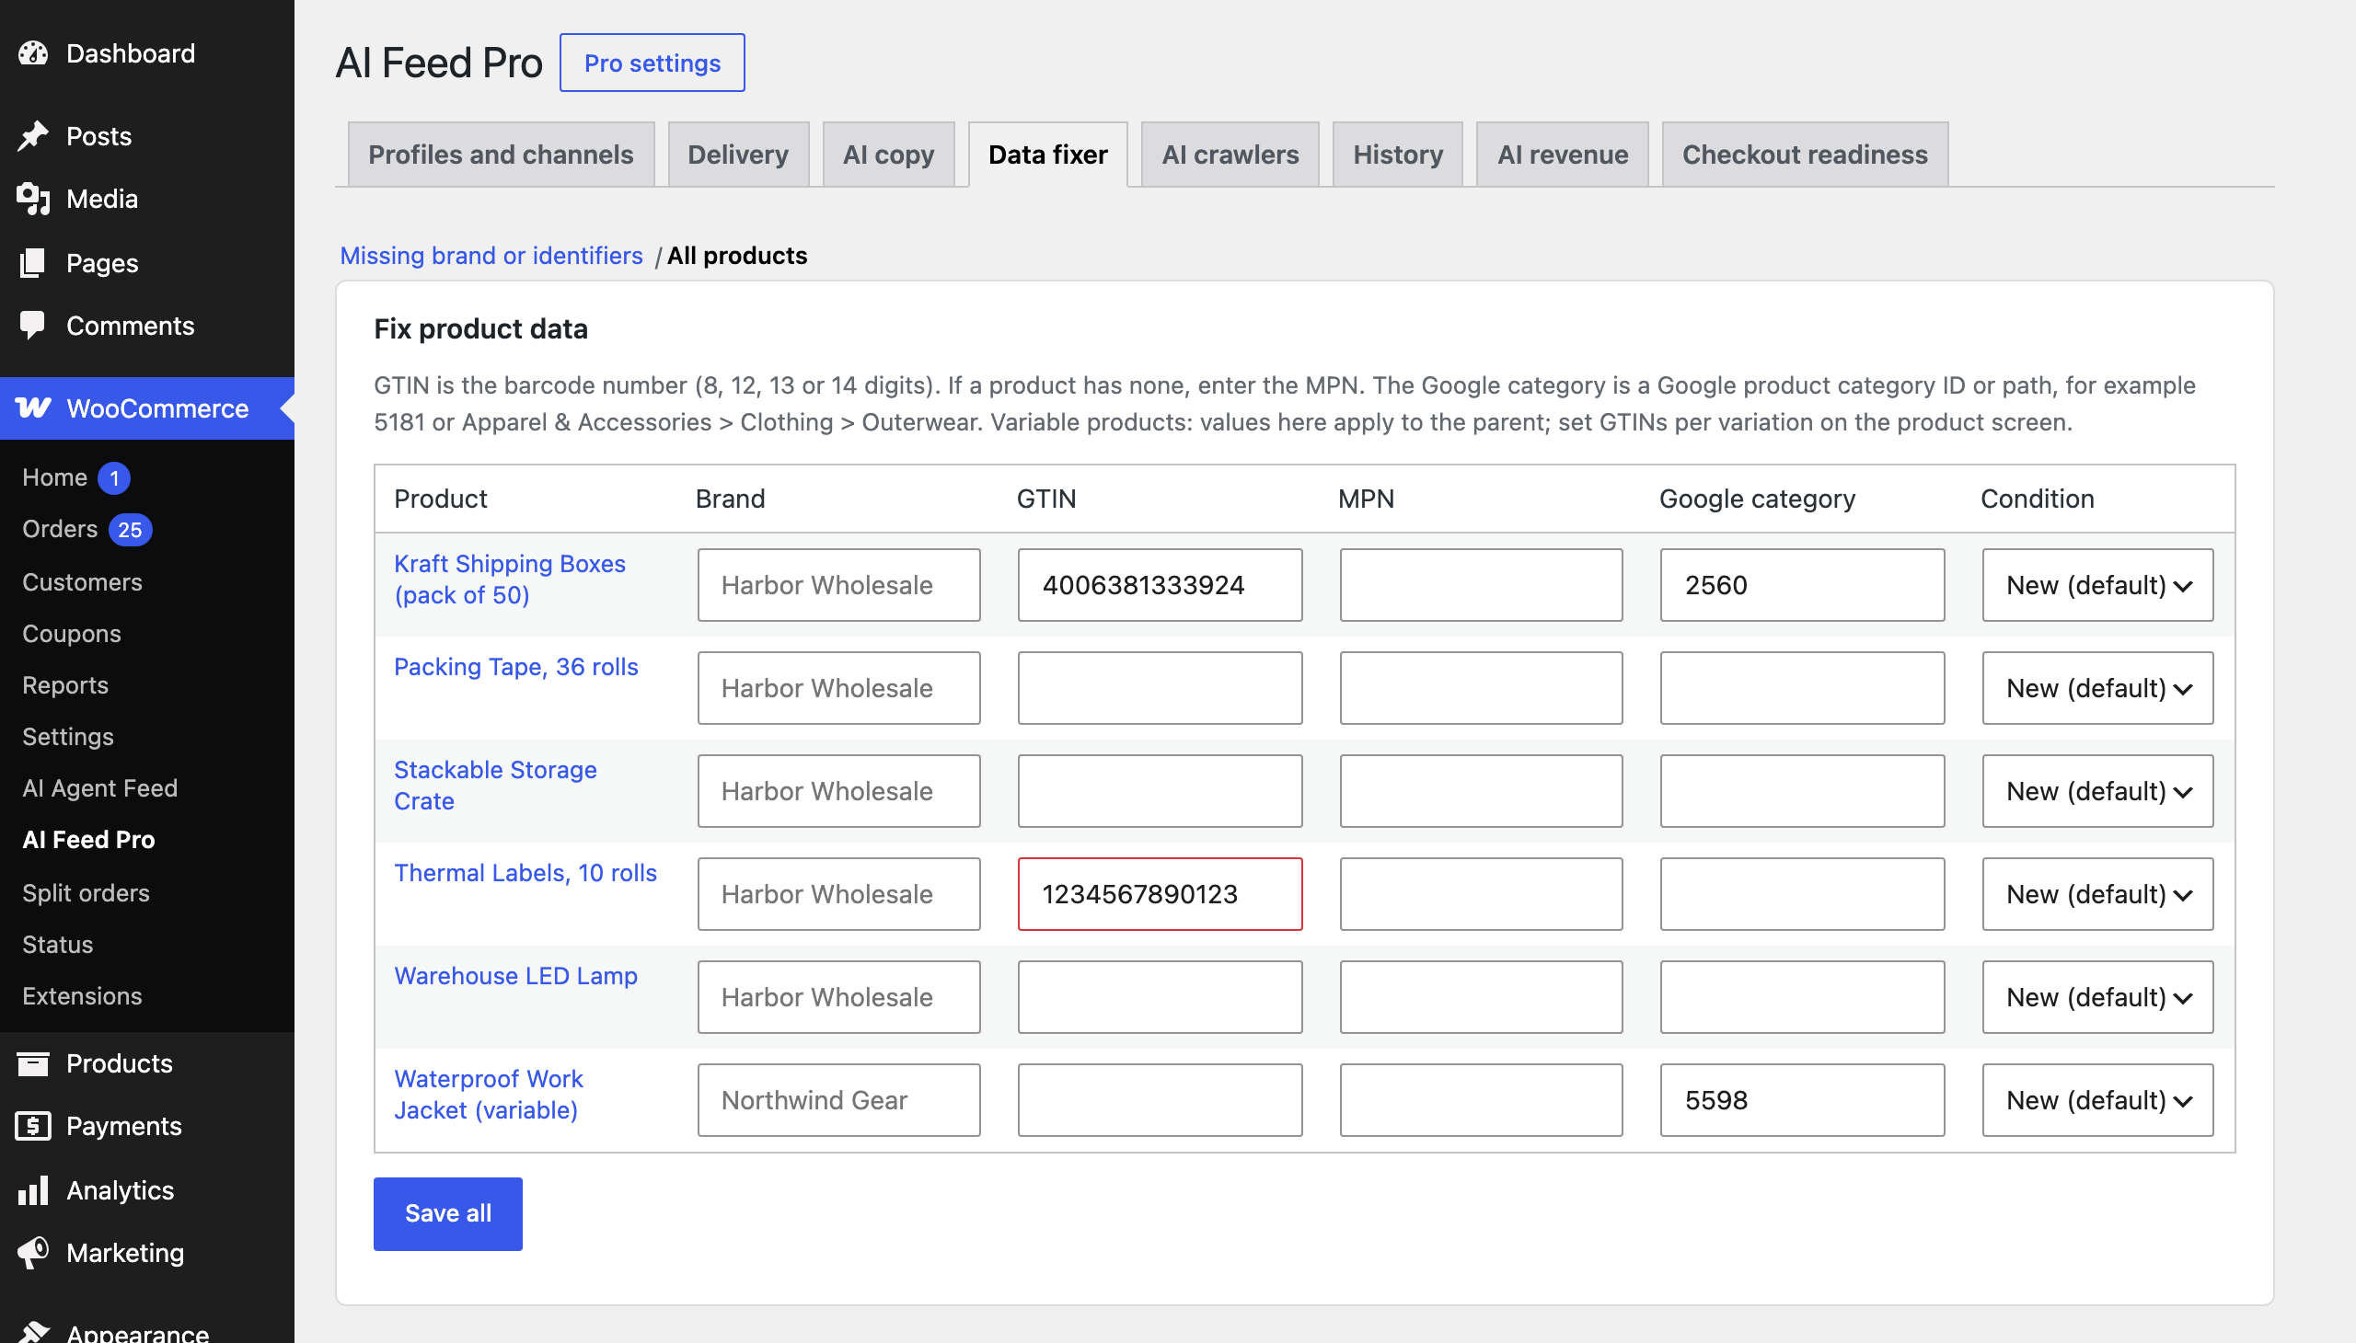Click the Pages icon in sidebar
Screen dimensions: 2356x1343
point(33,263)
